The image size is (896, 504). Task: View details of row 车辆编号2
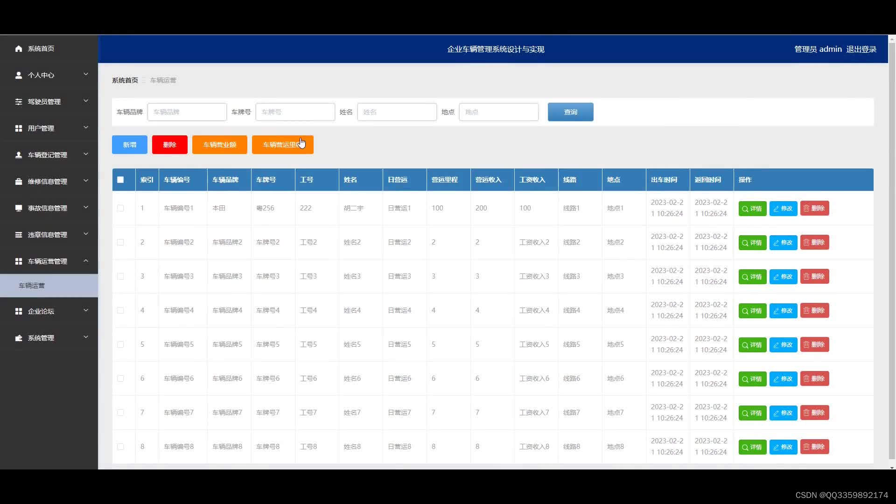pyautogui.click(x=752, y=243)
